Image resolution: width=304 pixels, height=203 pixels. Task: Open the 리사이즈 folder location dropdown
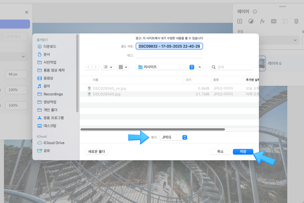tap(165, 67)
